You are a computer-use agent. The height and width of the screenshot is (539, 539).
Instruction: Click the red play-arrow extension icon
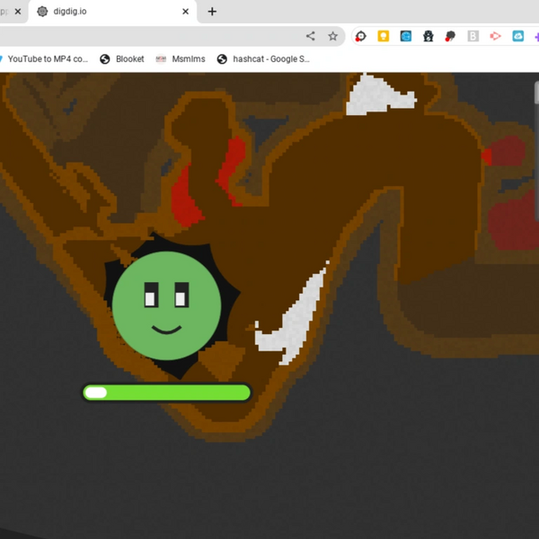[496, 37]
